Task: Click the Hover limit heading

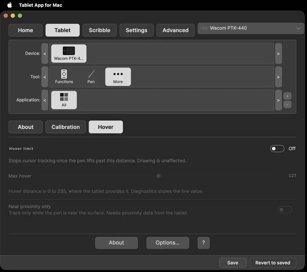Action: point(21,149)
